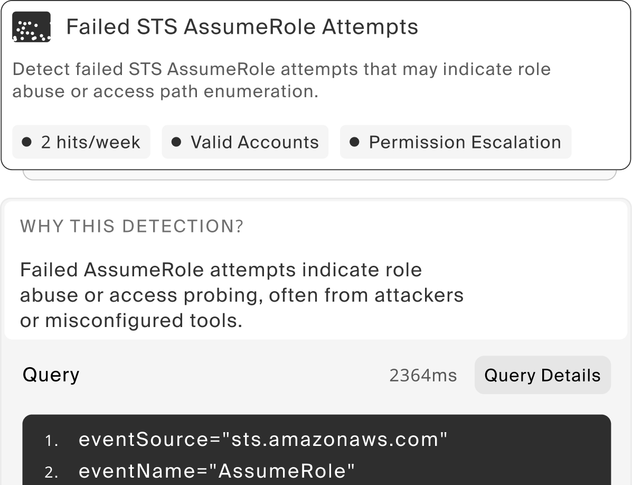The height and width of the screenshot is (485, 632).
Task: Click the "Query" section label
Action: click(51, 375)
